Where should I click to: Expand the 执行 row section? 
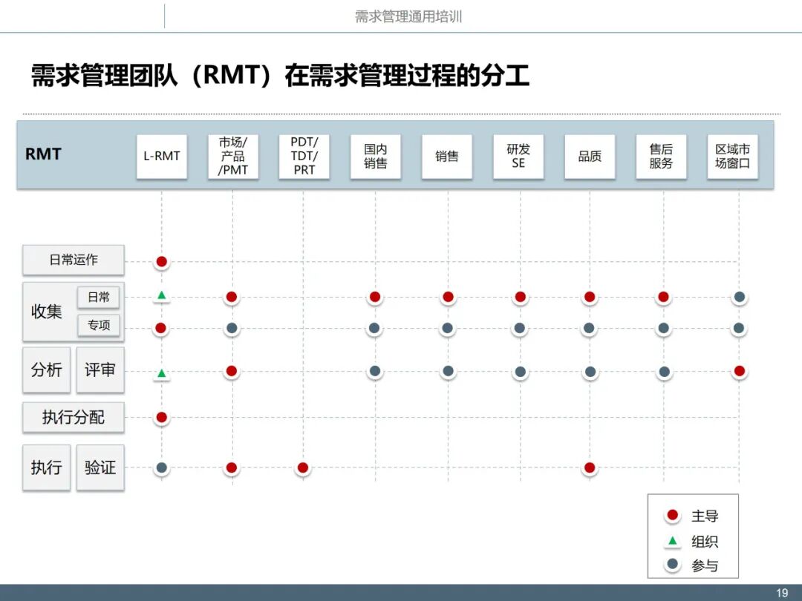pyautogui.click(x=46, y=467)
